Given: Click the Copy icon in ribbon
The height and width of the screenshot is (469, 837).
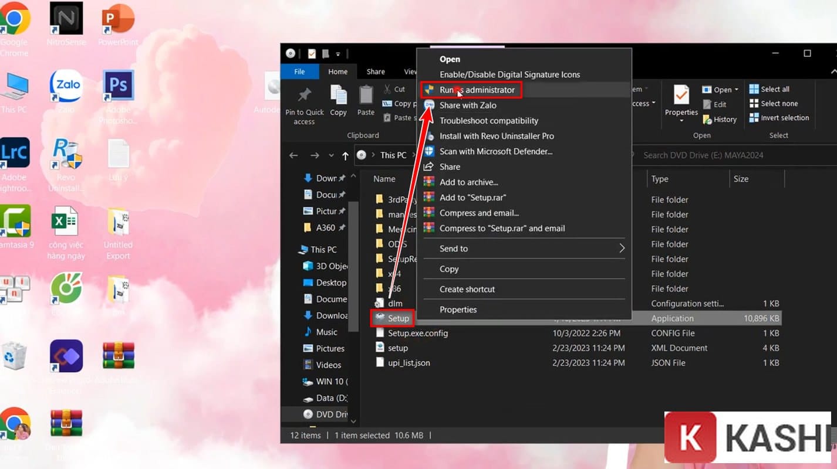Looking at the screenshot, I should [x=338, y=94].
